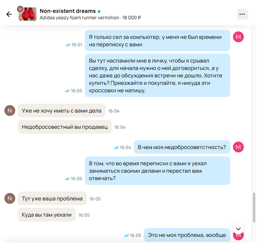Image resolution: width=258 pixels, height=243 pixels.
Task: Select message 'Тут уже ваша проблема'
Action: click(x=52, y=198)
